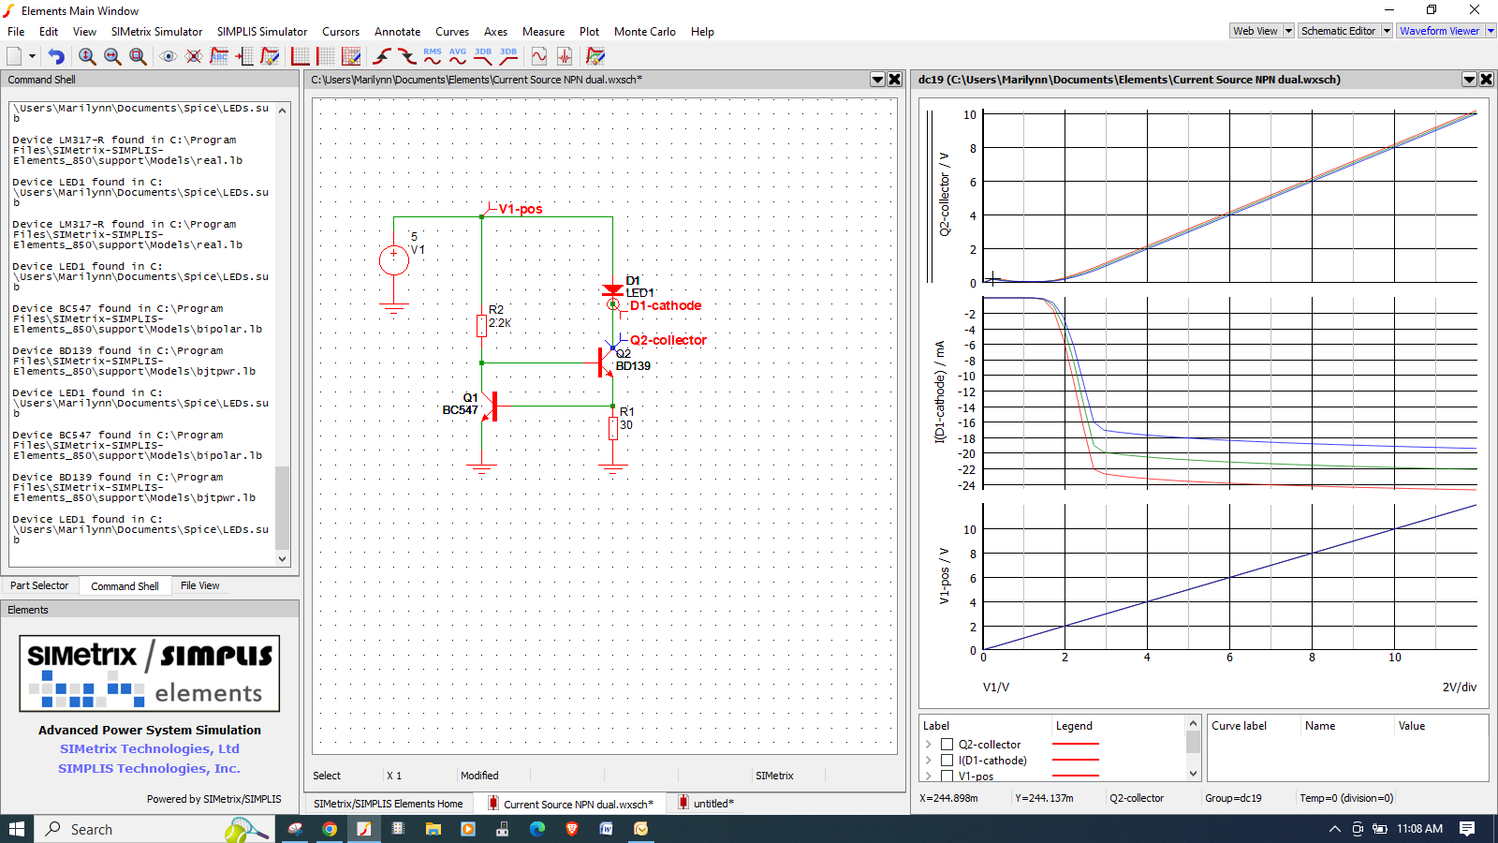Image resolution: width=1498 pixels, height=843 pixels.
Task: Click the fall time measurement icon
Action: click(x=407, y=56)
